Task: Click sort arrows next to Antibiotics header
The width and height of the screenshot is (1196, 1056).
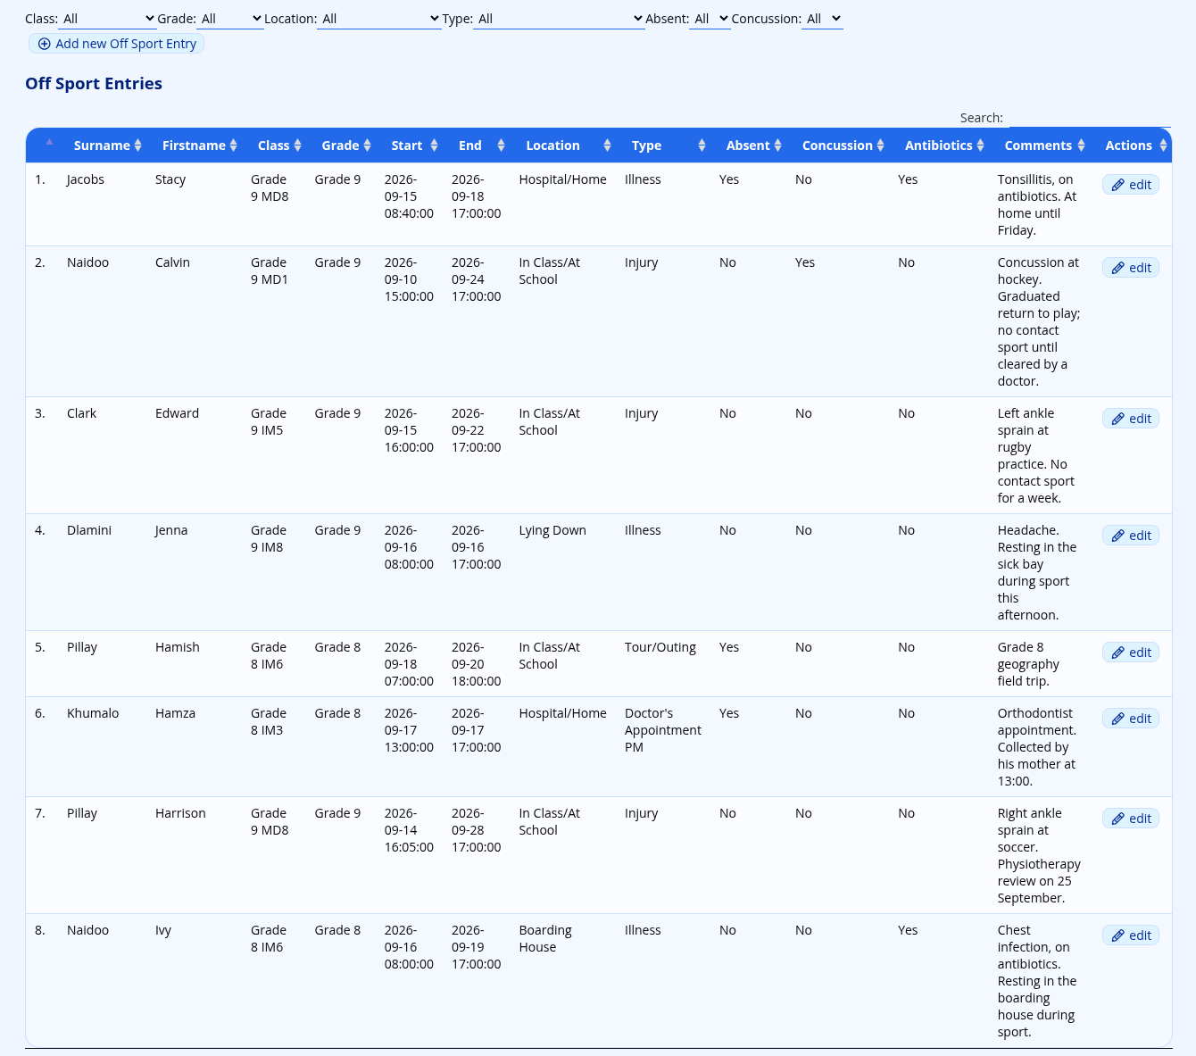Action: [x=980, y=146]
